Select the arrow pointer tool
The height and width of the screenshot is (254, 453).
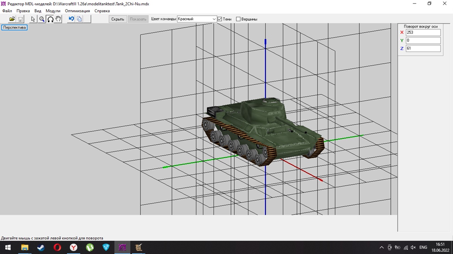point(33,19)
